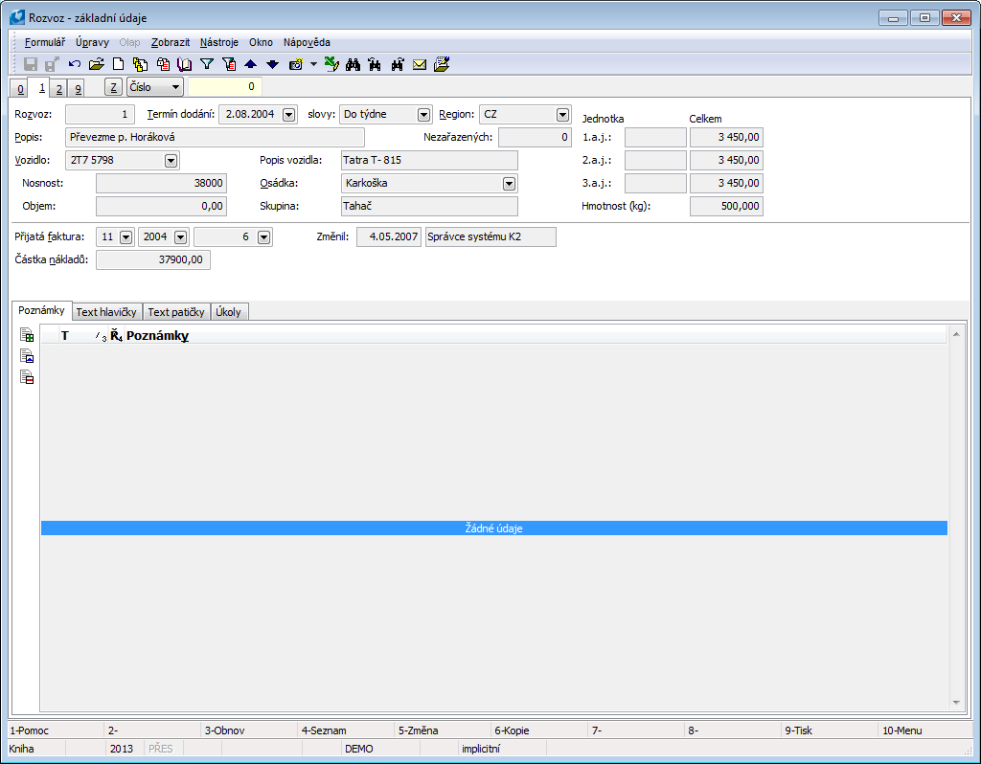981x764 pixels.
Task: Click the open folder icon
Action: click(x=97, y=64)
